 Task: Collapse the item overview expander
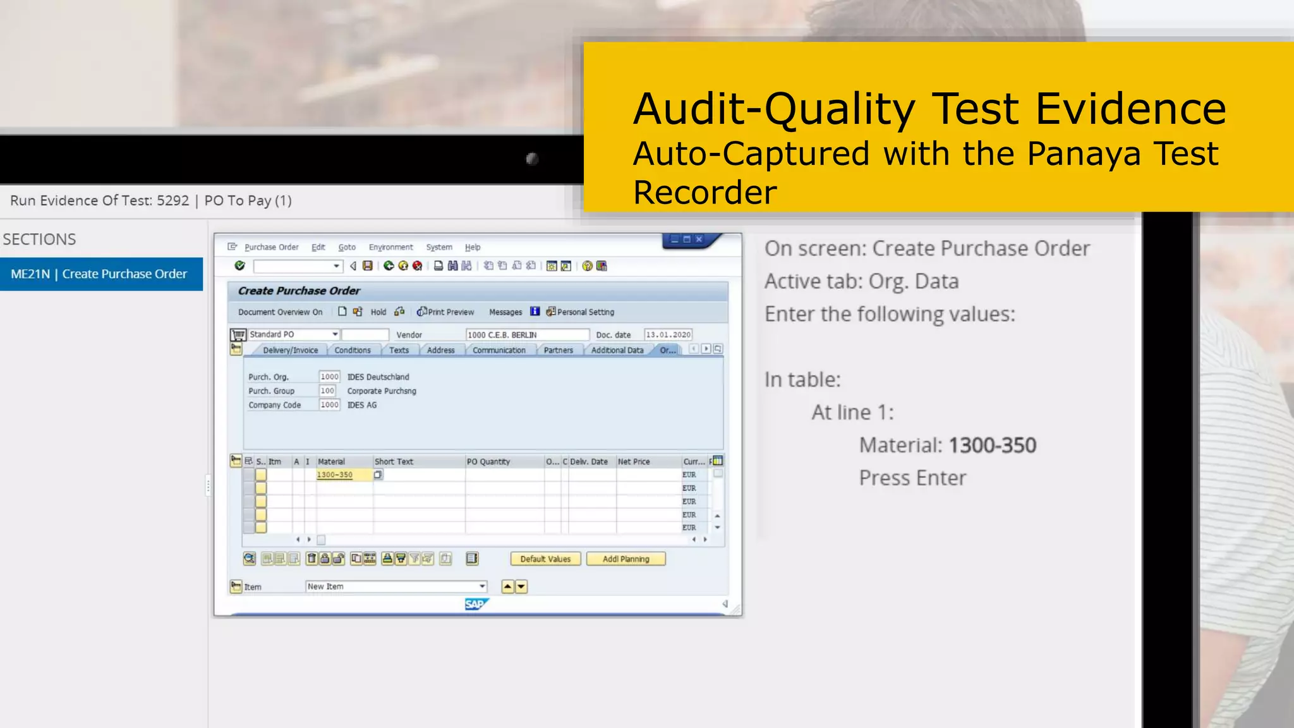pyautogui.click(x=236, y=461)
